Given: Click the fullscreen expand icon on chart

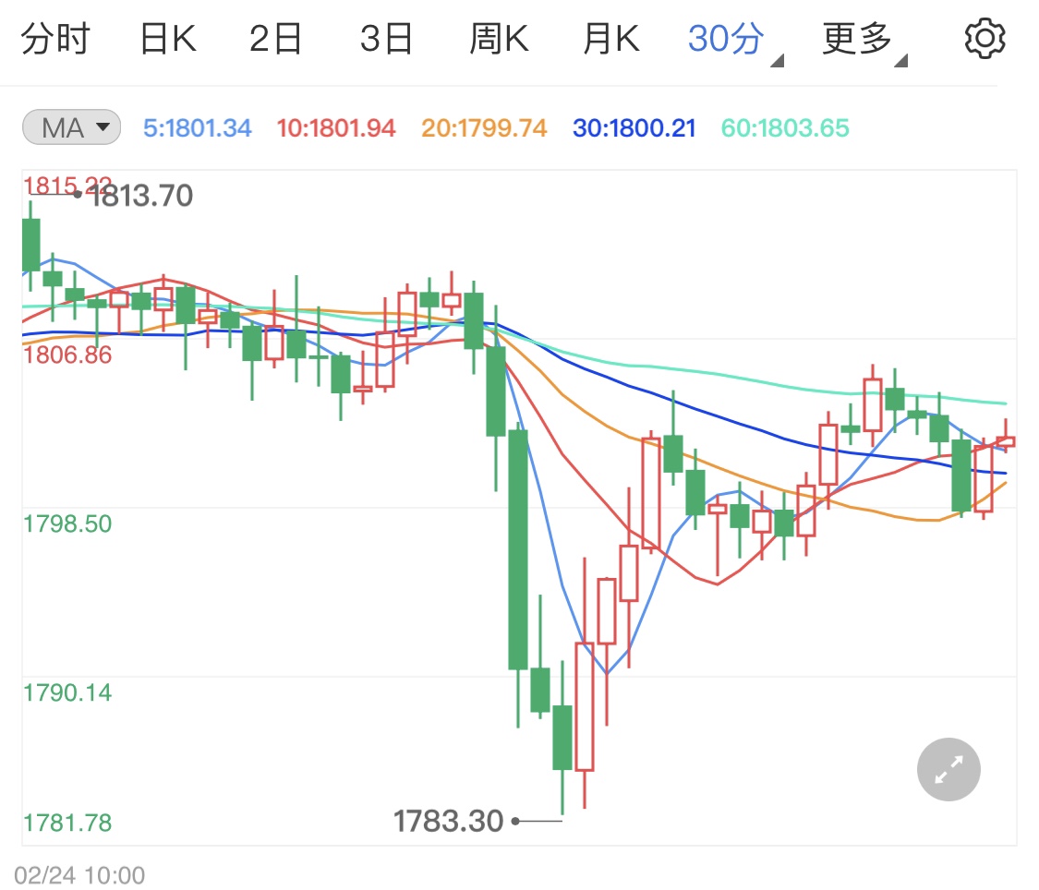Looking at the screenshot, I should click(948, 769).
